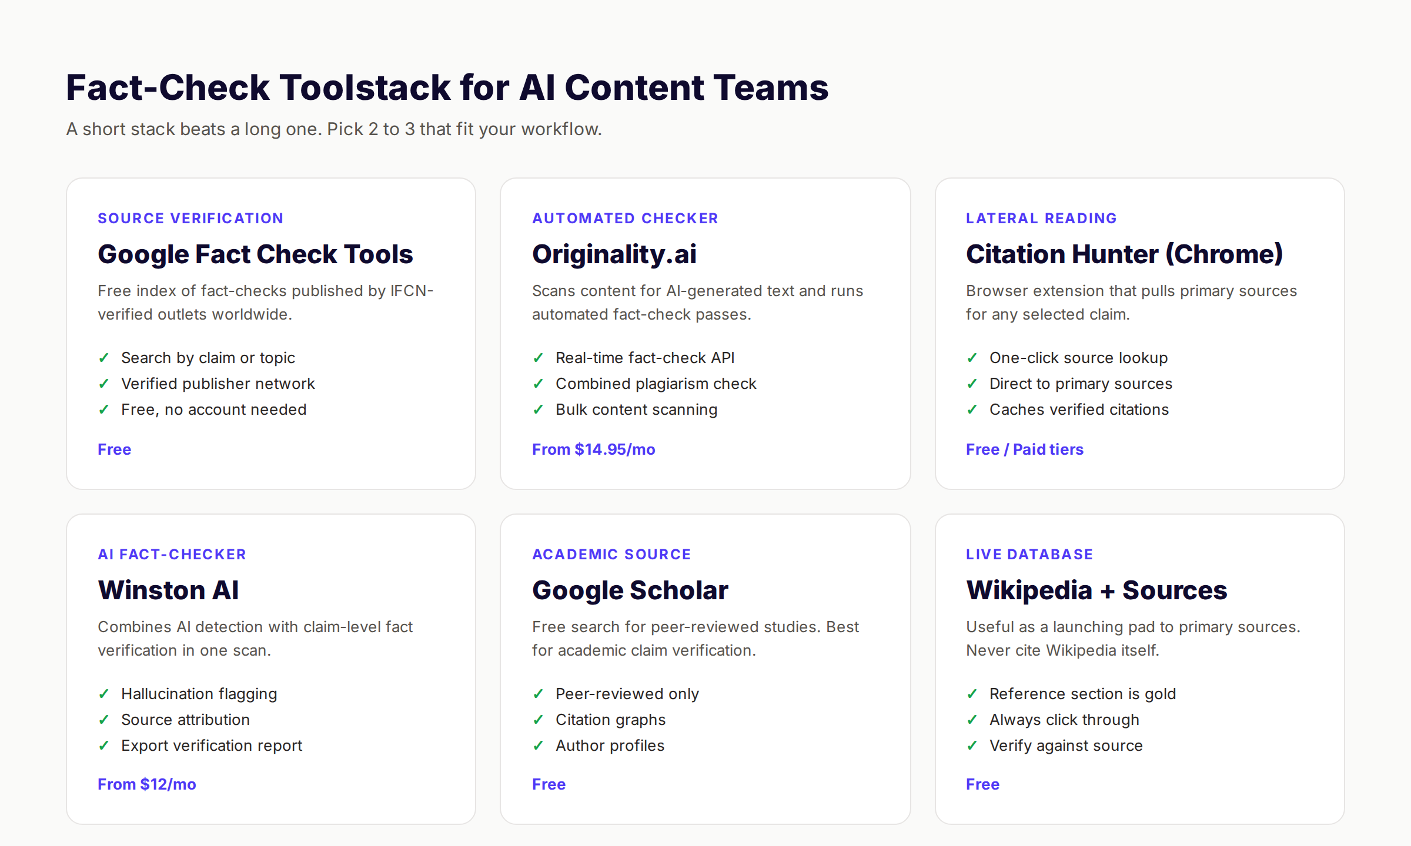Click the checkmark beside 'Real-time fact-check API'
Screen dimensions: 1411x846
(x=538, y=358)
